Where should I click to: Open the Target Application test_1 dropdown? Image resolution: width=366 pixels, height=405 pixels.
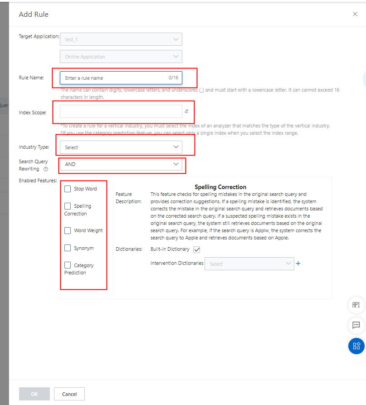[121, 39]
